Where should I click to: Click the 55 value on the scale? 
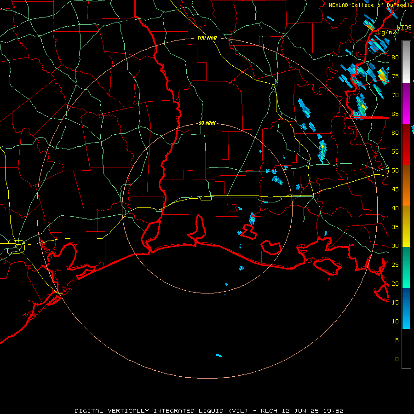[395, 151]
